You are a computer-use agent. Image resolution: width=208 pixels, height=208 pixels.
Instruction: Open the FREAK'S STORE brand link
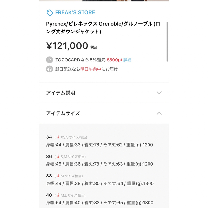[x=75, y=12]
